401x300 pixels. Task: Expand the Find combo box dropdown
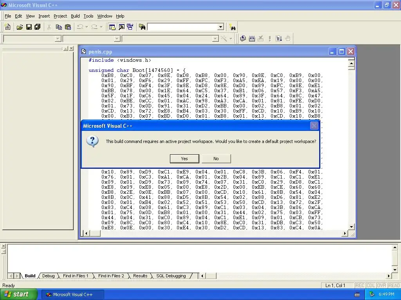tap(220, 27)
